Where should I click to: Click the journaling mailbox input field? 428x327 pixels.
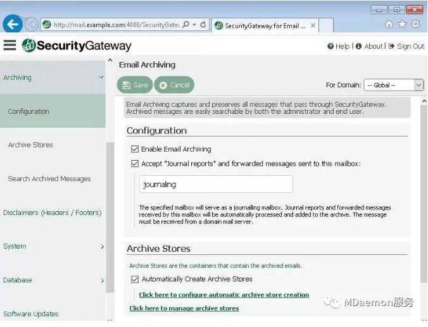point(216,184)
